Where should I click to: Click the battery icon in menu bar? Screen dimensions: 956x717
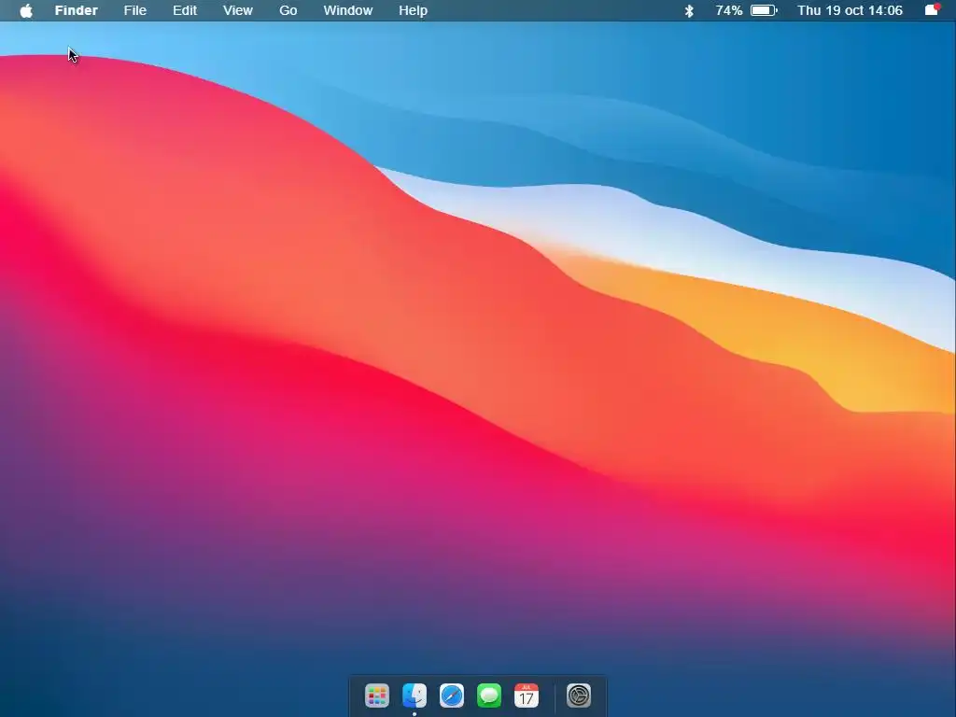point(764,10)
